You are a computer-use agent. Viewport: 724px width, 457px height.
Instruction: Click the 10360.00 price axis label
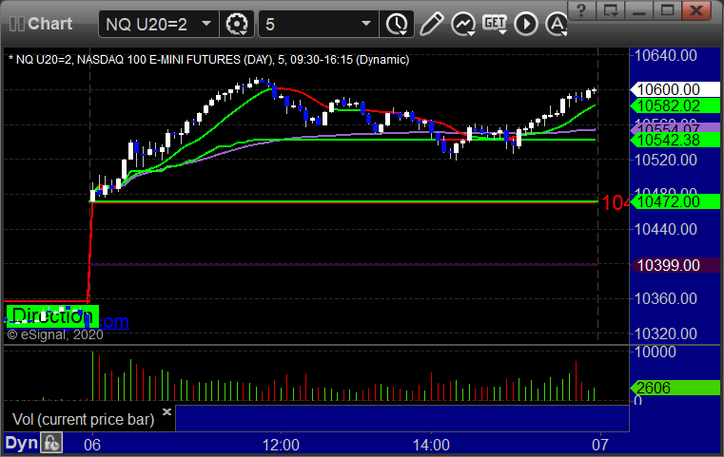point(666,299)
